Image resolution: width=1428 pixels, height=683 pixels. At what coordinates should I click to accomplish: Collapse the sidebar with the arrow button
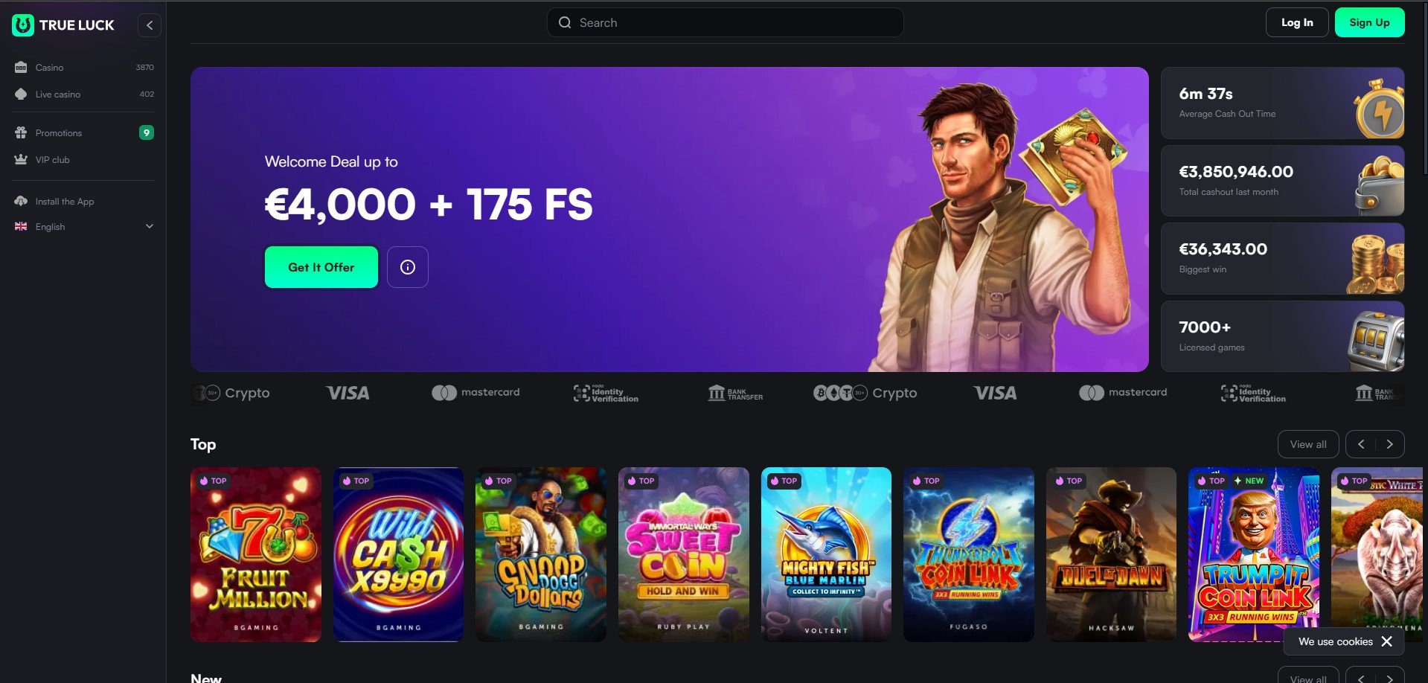[x=150, y=25]
